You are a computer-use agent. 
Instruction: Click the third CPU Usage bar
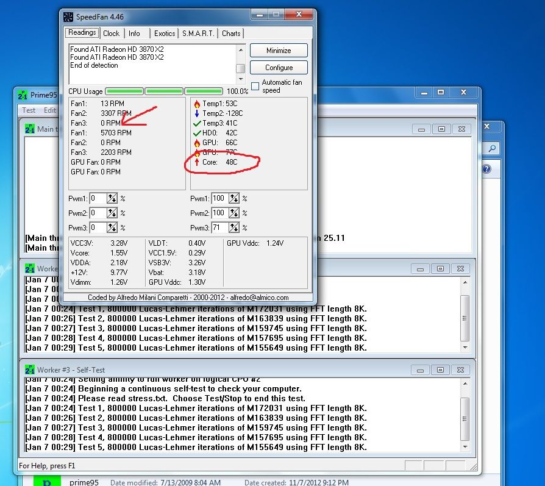pyautogui.click(x=204, y=91)
